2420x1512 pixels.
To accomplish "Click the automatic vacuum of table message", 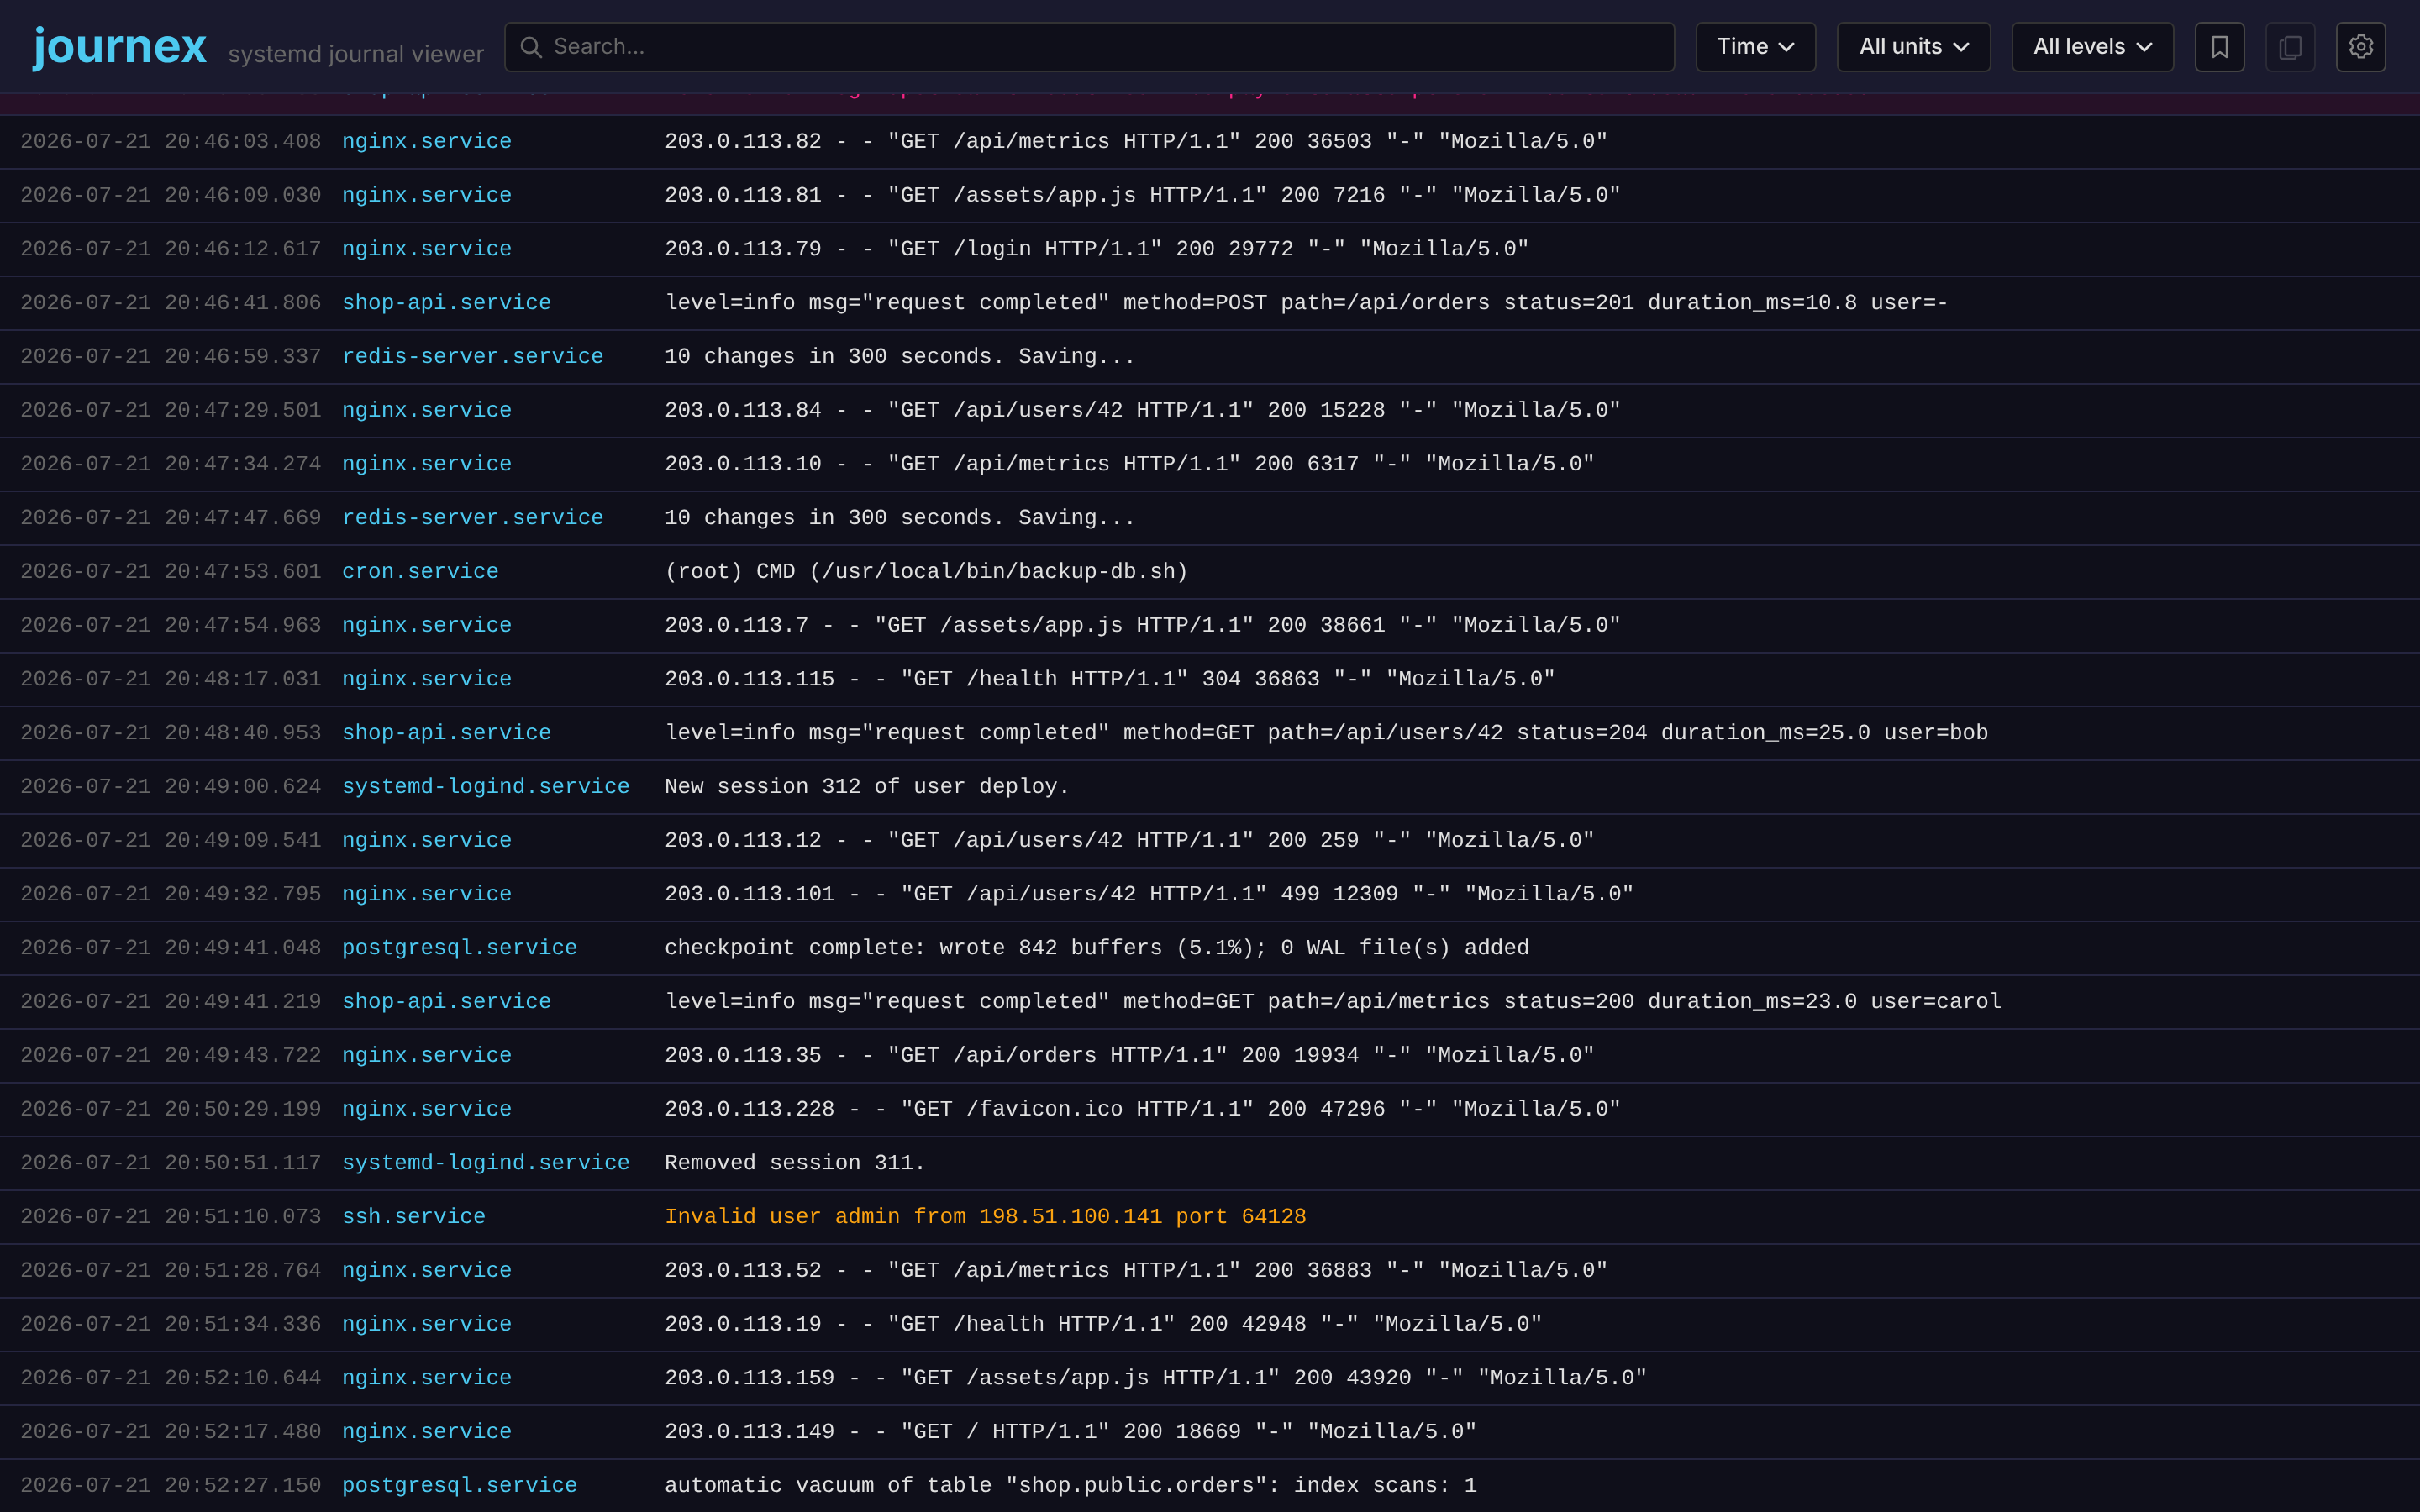I will click(1071, 1486).
